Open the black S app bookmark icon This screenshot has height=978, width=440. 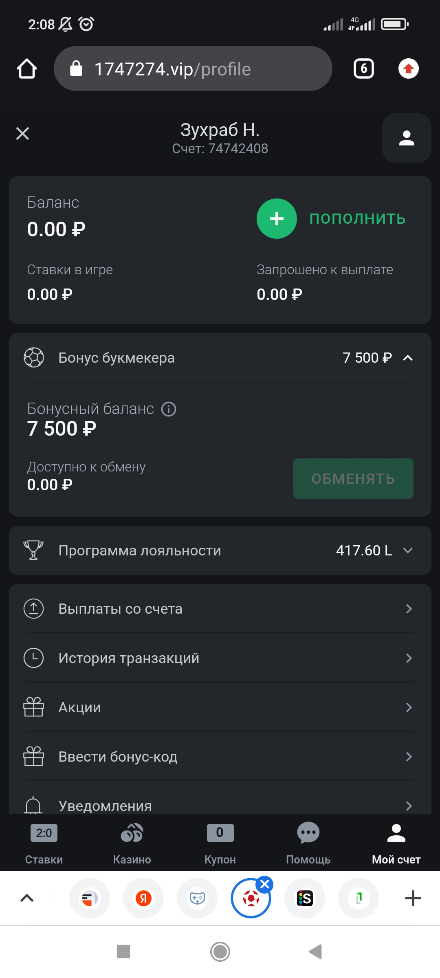305,898
